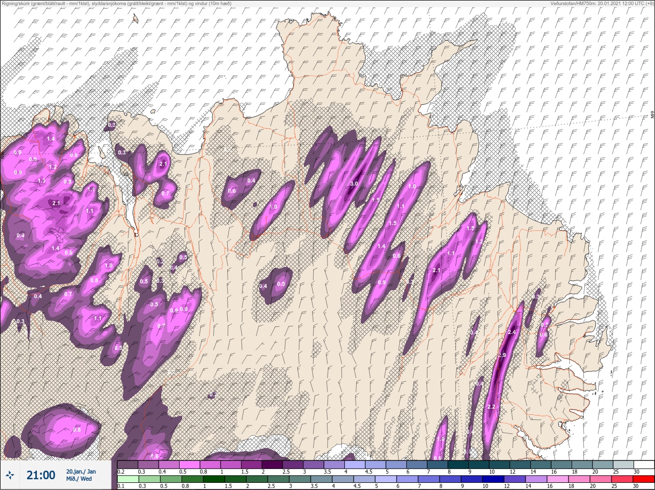Click the 2.4 snowfall value on the map
This screenshot has width=655, height=490.
512,332
